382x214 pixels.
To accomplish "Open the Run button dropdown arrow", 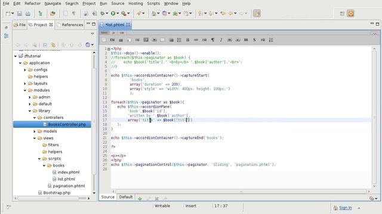I will (118, 14).
